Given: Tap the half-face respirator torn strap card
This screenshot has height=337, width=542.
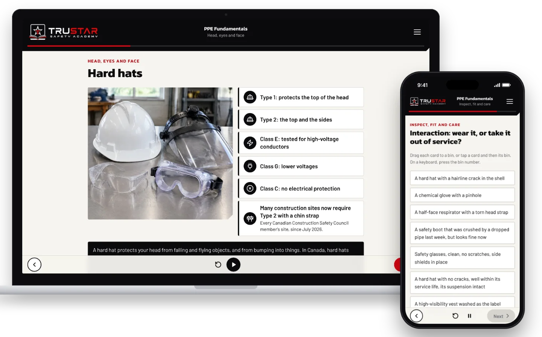Looking at the screenshot, I should (x=462, y=212).
